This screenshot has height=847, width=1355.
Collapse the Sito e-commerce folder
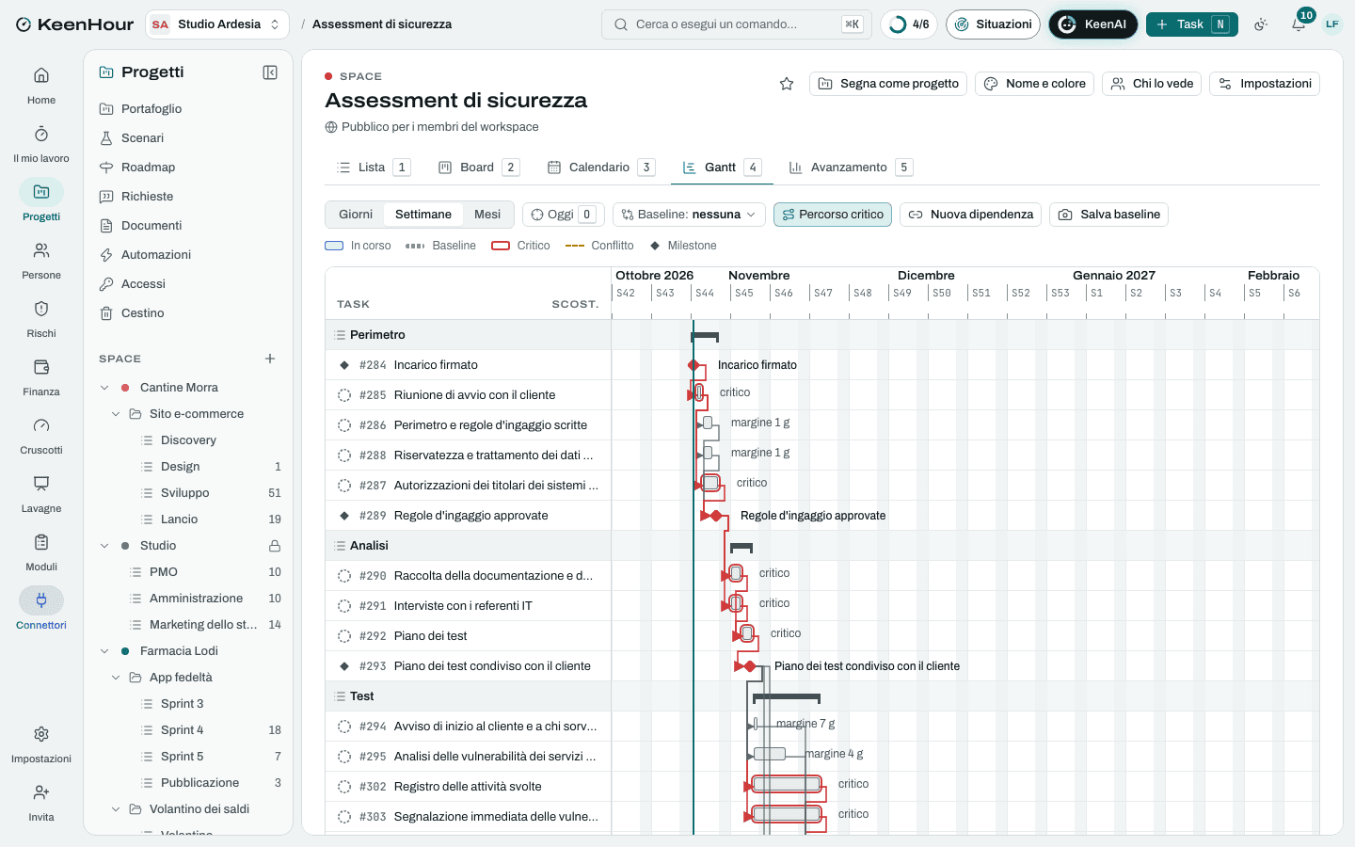point(116,414)
